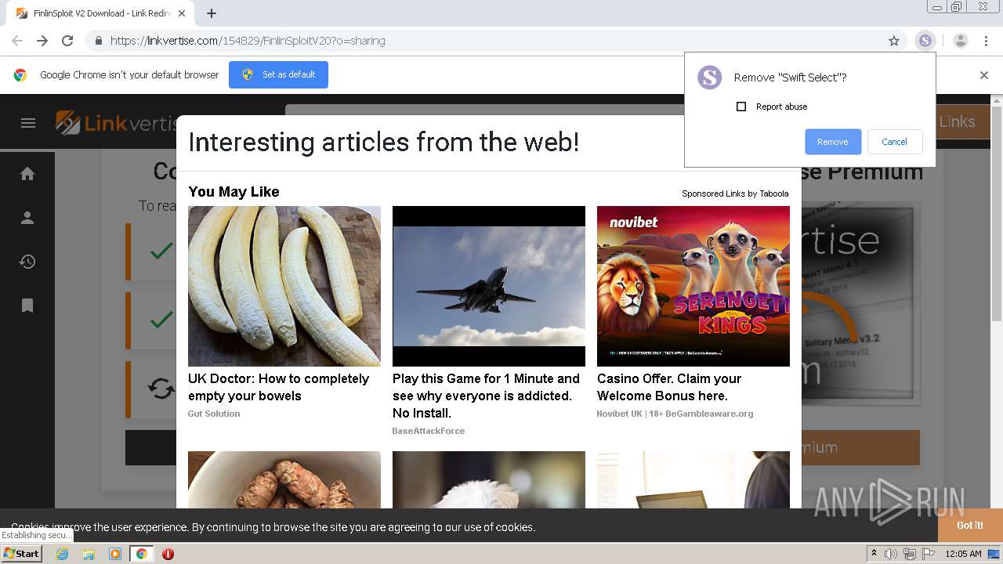
Task: Open 'Casino Offer. Claim your Welcome Bonus' headline
Action: [669, 387]
